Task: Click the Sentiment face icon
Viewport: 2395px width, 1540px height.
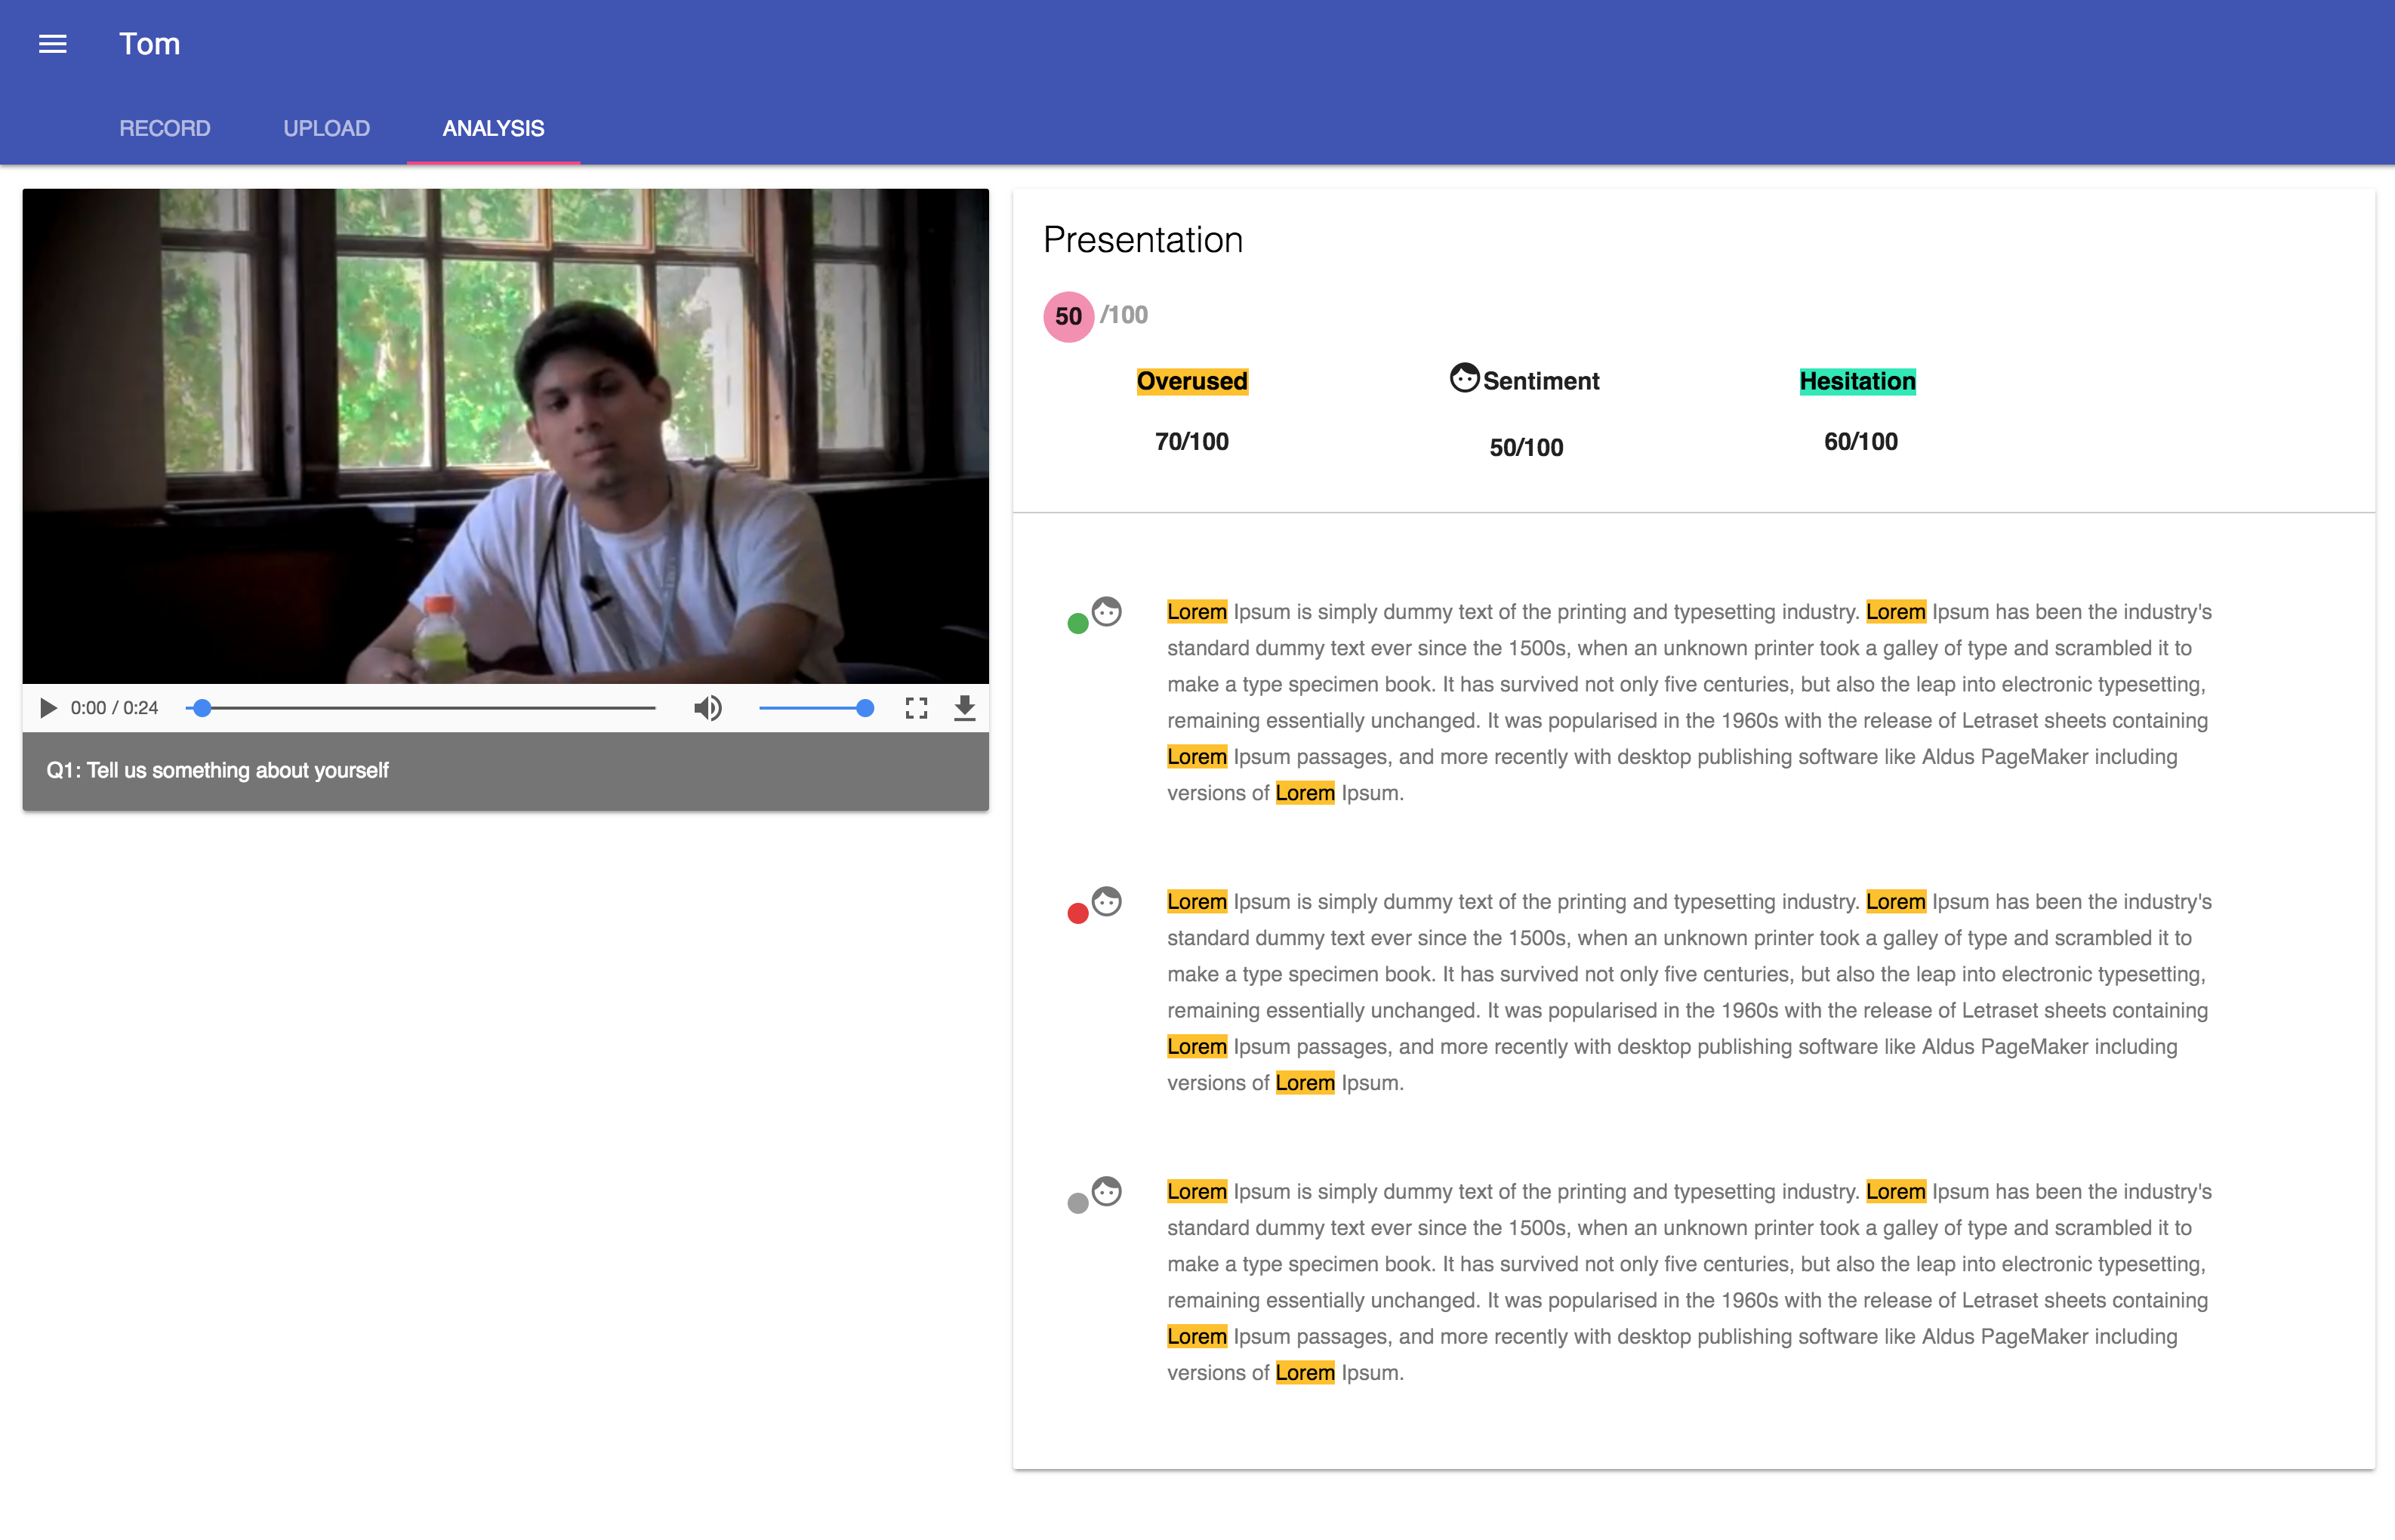Action: coord(1464,378)
